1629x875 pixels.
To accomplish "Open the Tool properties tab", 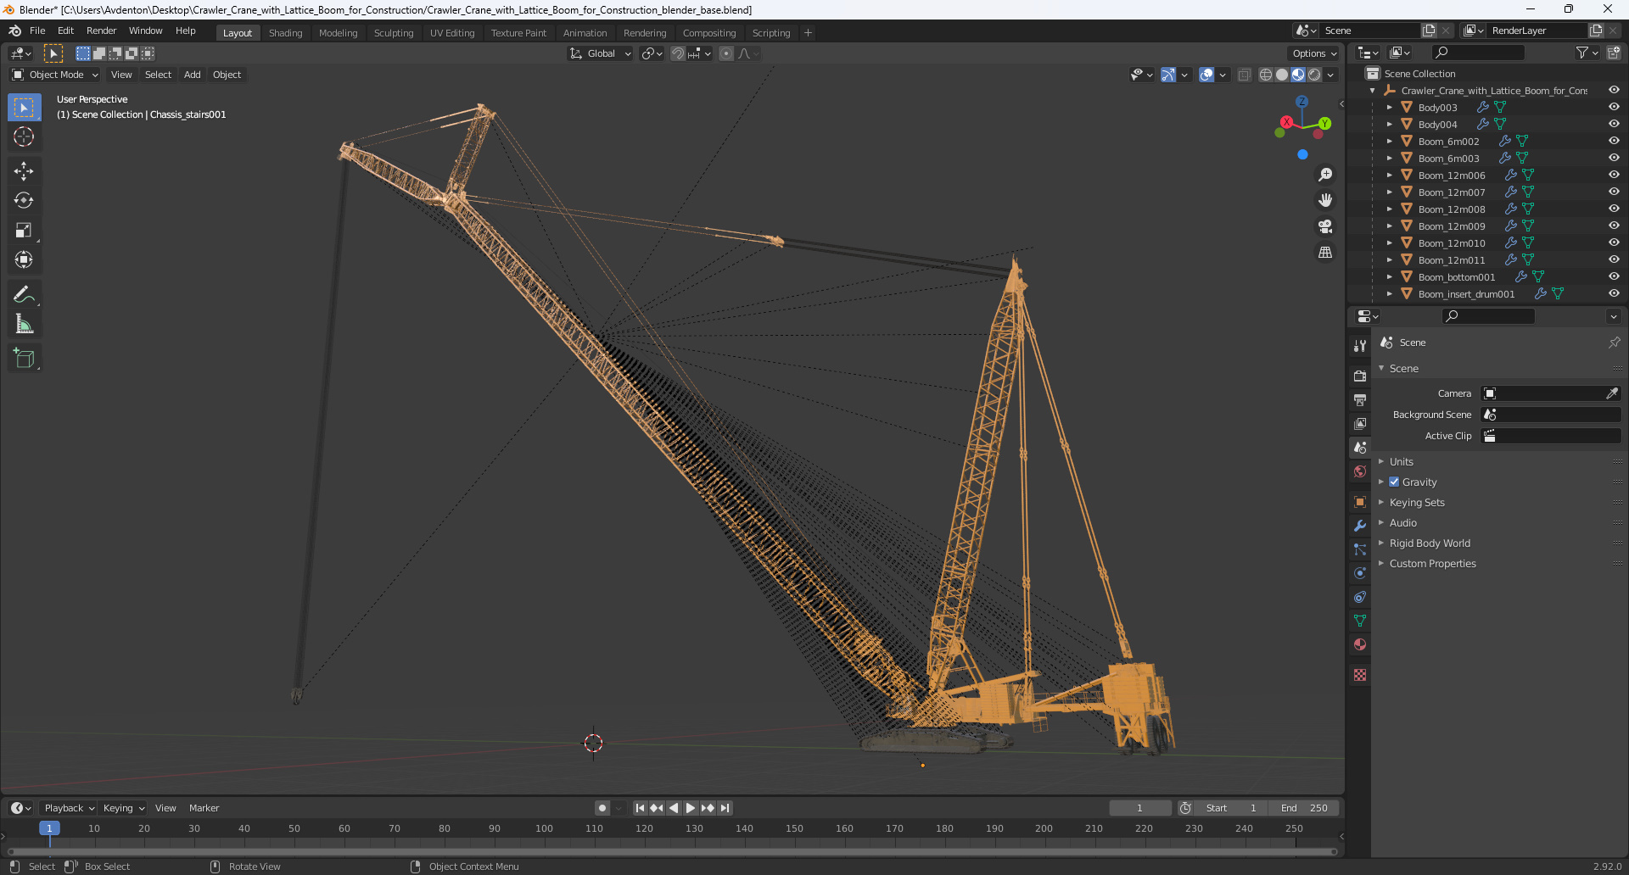I will [1360, 346].
